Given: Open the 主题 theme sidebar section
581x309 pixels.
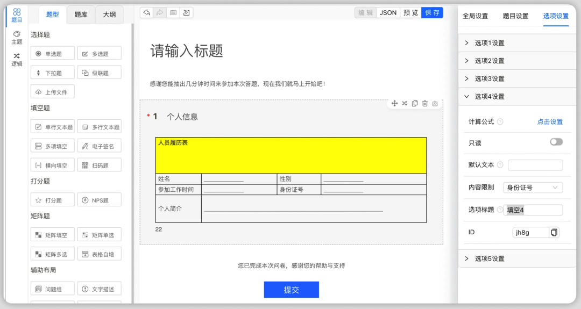Looking at the screenshot, I should [17, 38].
